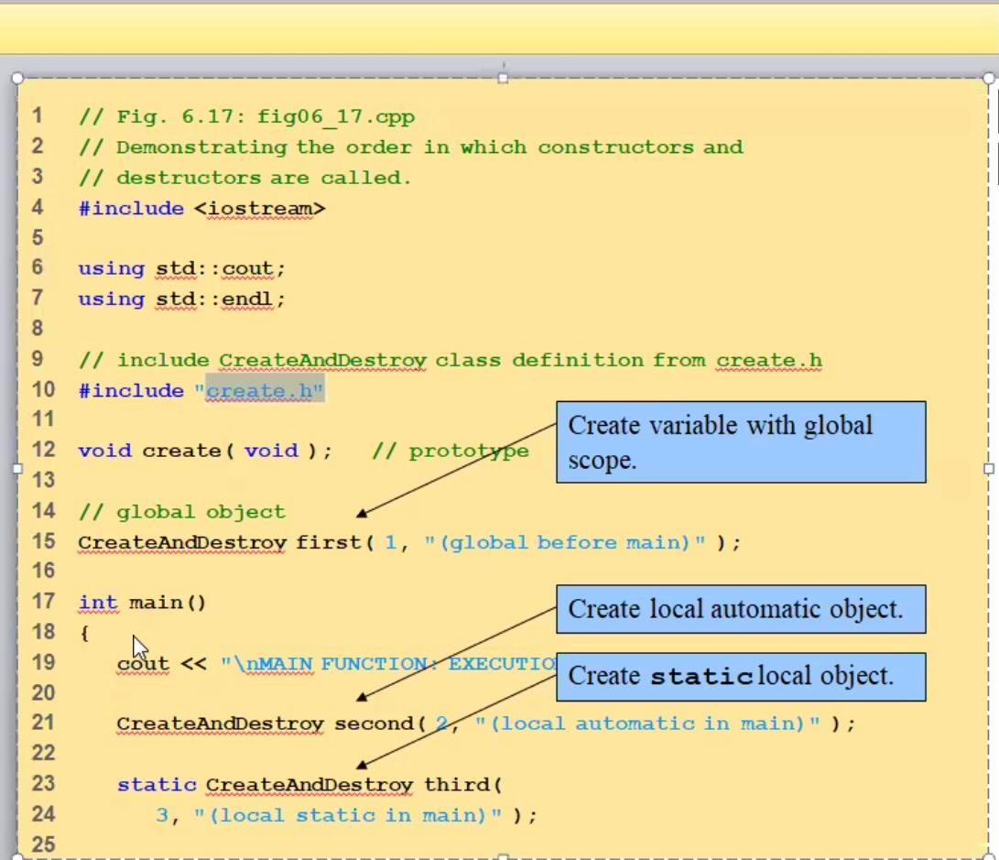Click the top-center resize handle of the selected box
999x860 pixels.
(x=503, y=79)
